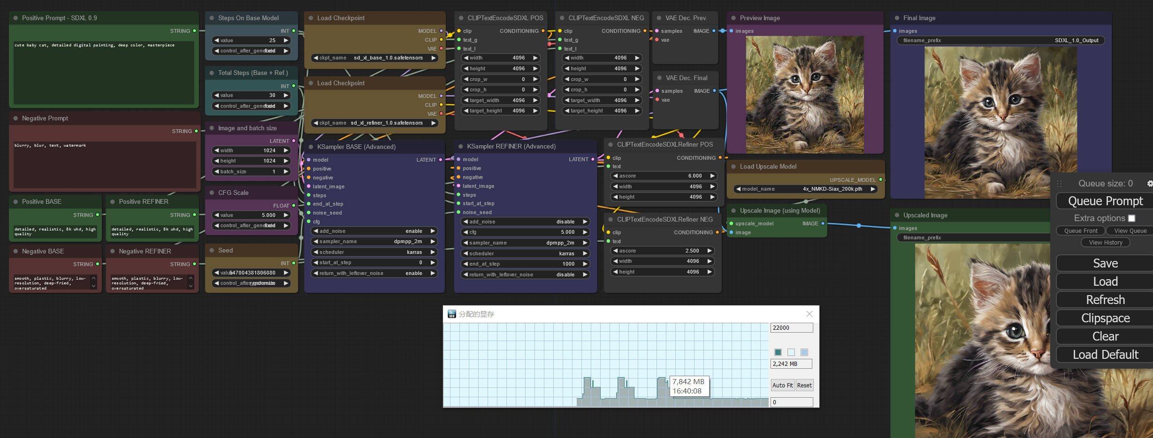Decrease Total Steps value 30 with left arrow
This screenshot has height=438, width=1153.
pyautogui.click(x=216, y=95)
